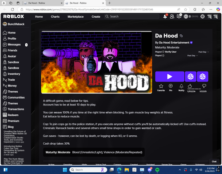Click the verified badge beside Da Hood Entertainment

coord(191,43)
